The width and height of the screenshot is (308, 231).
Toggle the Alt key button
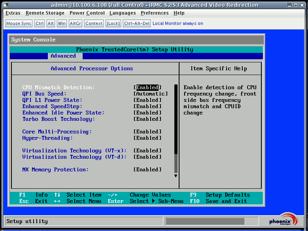[51, 23]
